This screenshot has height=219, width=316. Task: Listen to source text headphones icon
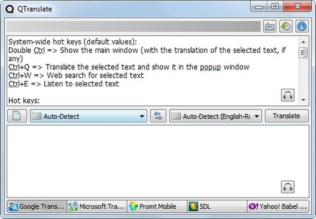click(x=287, y=95)
